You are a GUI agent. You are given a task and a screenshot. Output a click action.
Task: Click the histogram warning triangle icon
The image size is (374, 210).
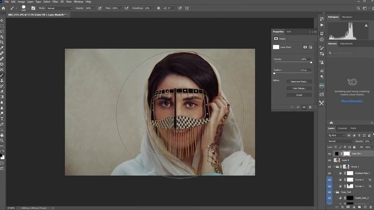tap(366, 25)
